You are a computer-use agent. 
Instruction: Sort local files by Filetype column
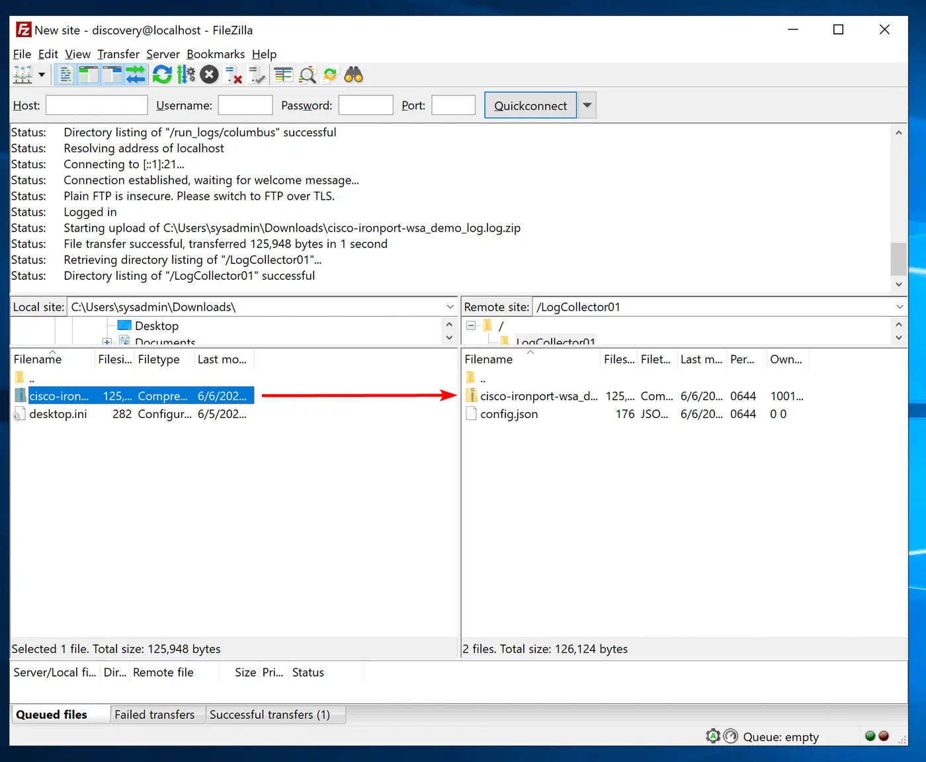point(164,359)
